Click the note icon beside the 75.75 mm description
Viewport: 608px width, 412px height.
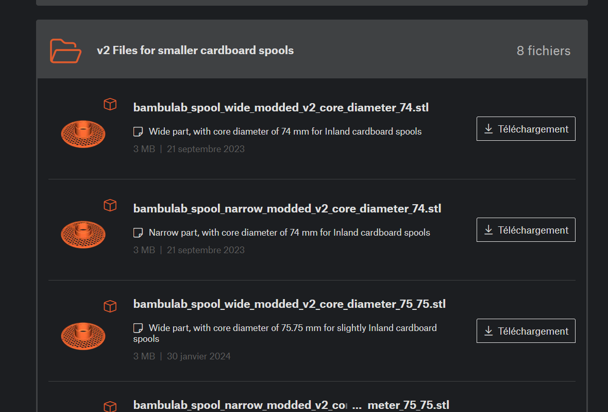click(138, 328)
